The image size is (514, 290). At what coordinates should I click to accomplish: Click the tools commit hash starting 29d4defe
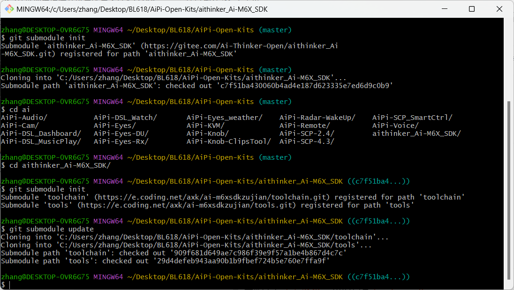[x=241, y=261]
